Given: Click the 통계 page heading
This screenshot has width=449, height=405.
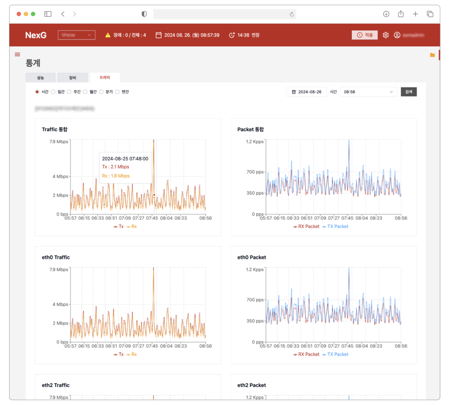Looking at the screenshot, I should click(x=33, y=63).
